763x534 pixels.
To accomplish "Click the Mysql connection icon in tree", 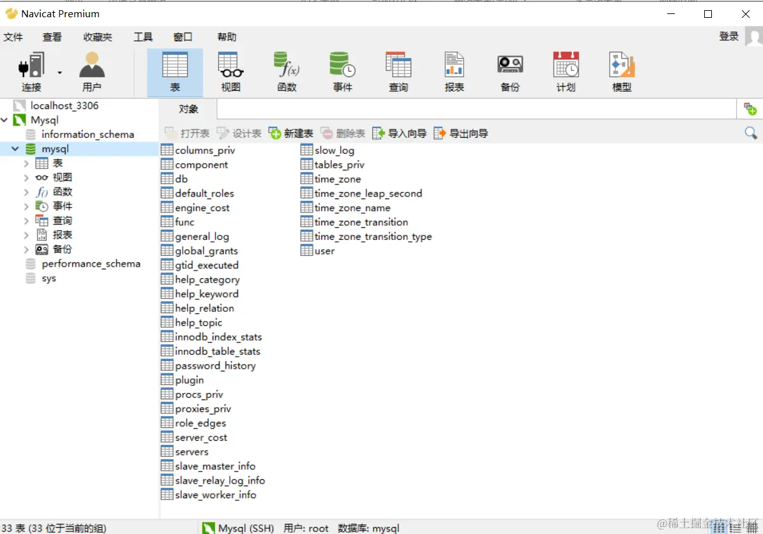I will (x=19, y=120).
